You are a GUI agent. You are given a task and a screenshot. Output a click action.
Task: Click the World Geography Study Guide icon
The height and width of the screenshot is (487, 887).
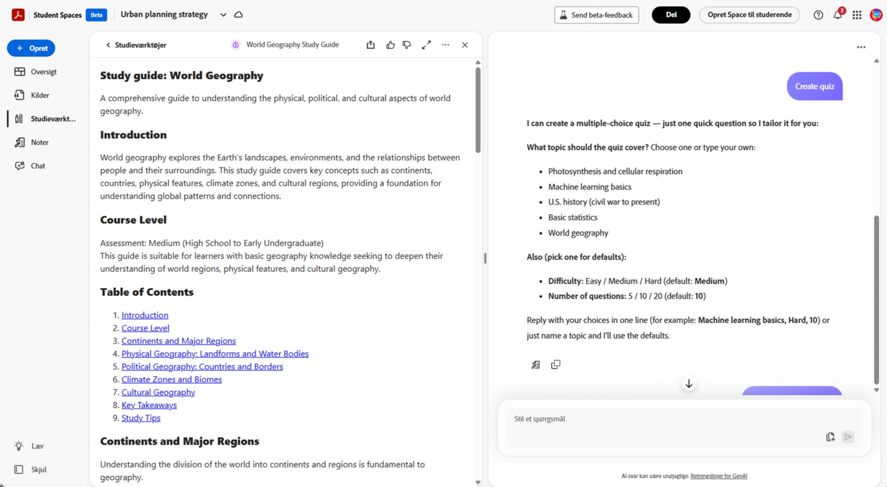click(x=236, y=45)
